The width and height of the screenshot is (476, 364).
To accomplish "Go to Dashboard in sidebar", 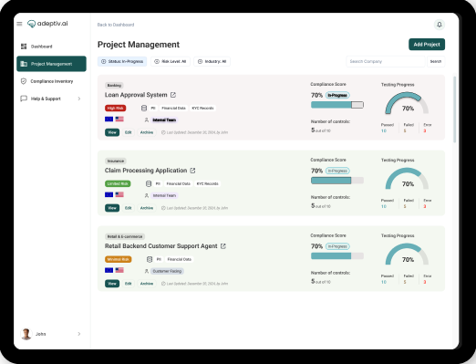I will 51,47.
